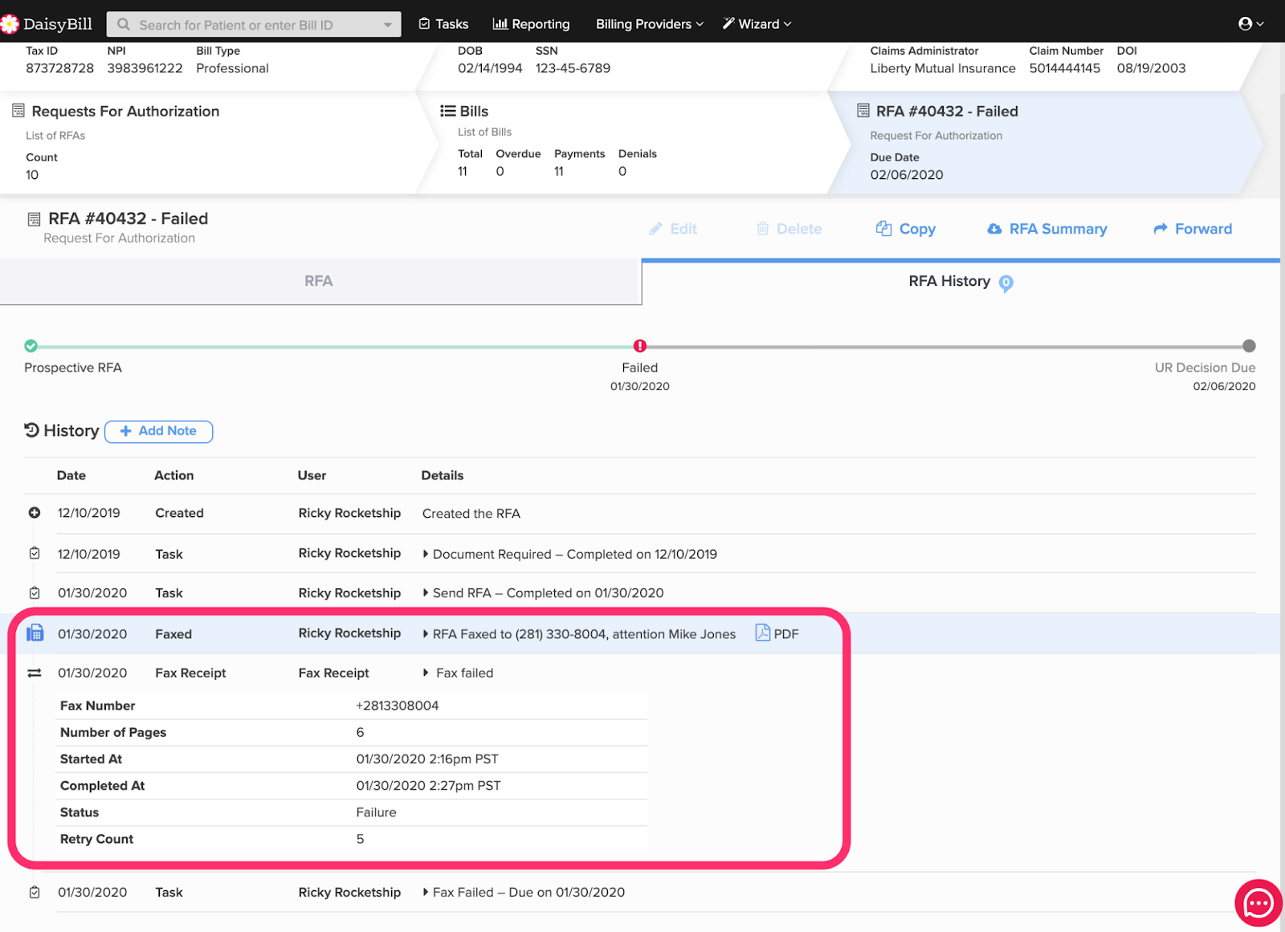Click the UR Decision Due timeline marker
The height and width of the screenshot is (932, 1285).
pos(1249,346)
